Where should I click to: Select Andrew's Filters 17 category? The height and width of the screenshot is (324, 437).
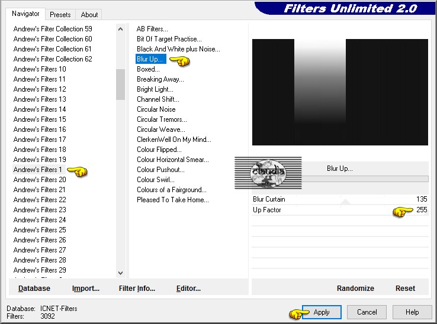click(x=40, y=140)
